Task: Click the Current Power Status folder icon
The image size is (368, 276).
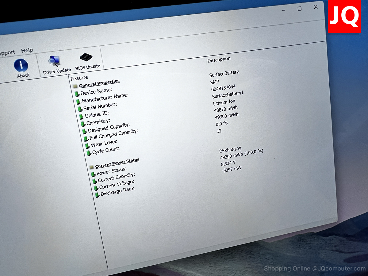Action: (91, 167)
